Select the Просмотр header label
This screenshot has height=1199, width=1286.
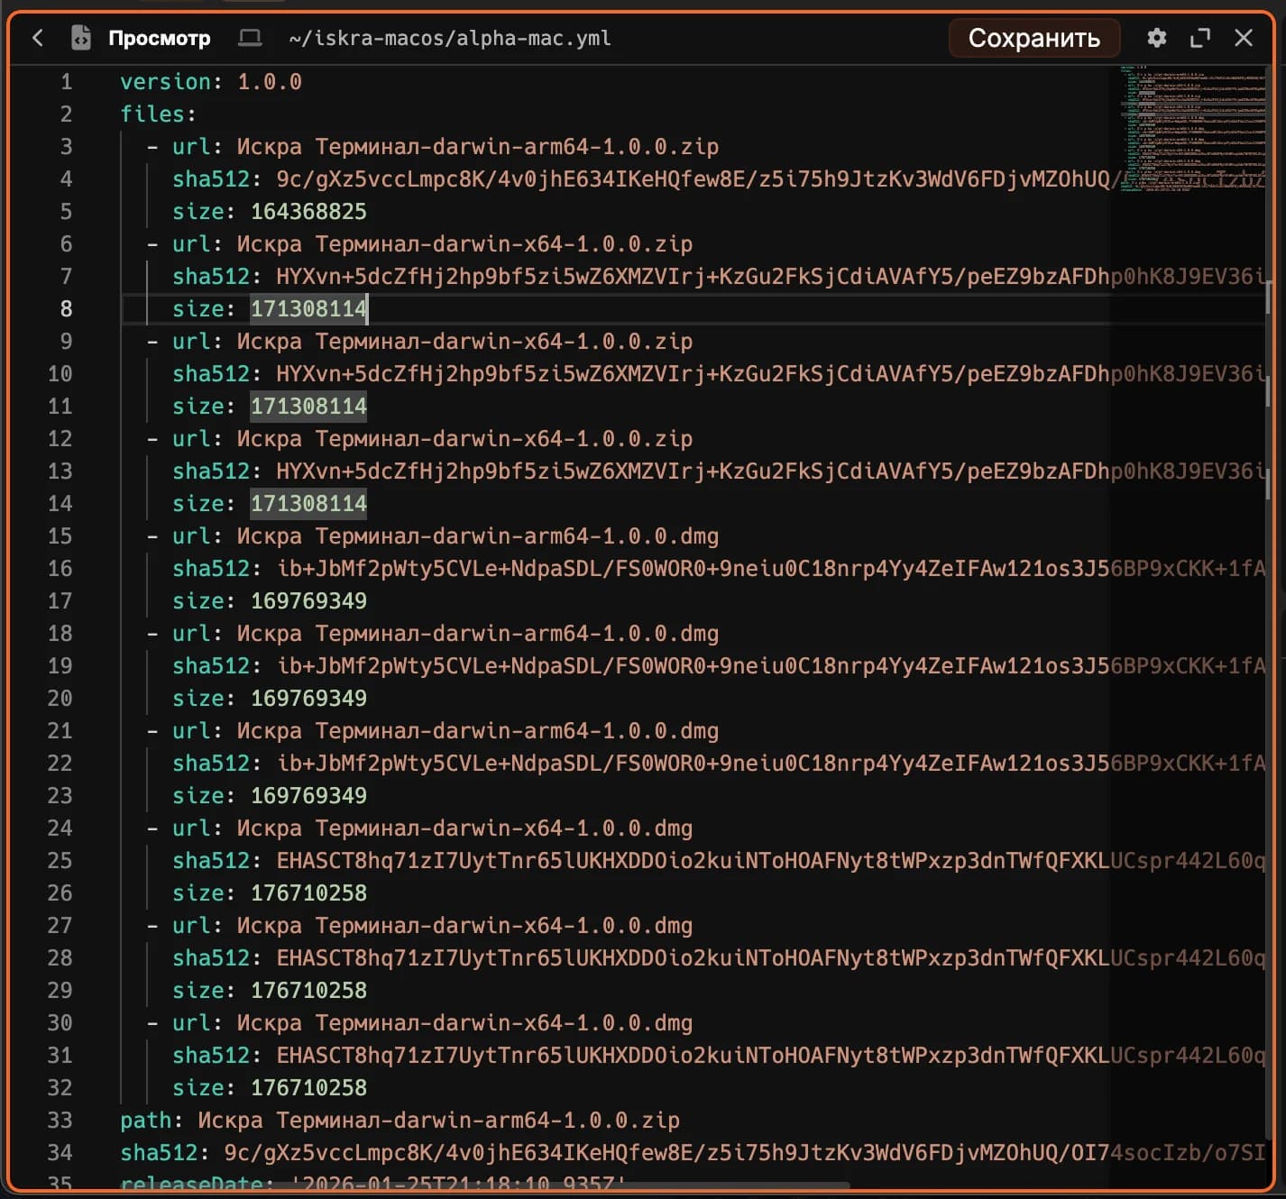160,38
